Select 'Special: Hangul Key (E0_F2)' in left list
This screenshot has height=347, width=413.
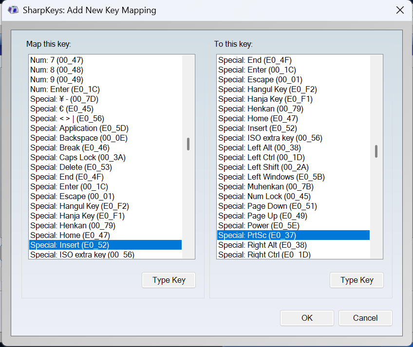click(x=105, y=206)
